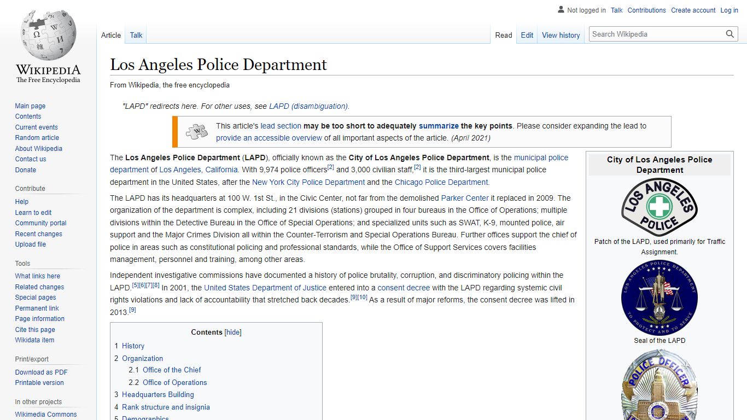Click the Log in link
747x420 pixels.
[729, 10]
